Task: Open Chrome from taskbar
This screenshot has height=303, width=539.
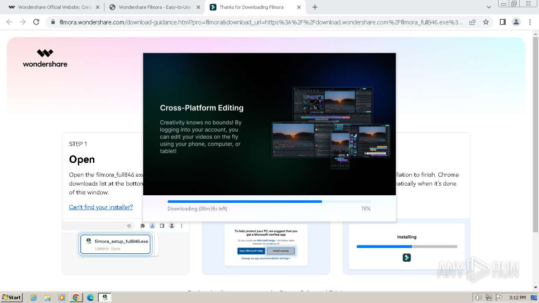Action: pyautogui.click(x=76, y=298)
